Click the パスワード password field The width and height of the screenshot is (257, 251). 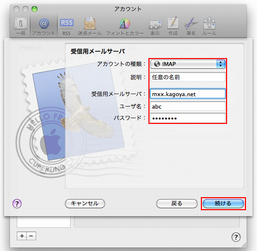point(188,118)
